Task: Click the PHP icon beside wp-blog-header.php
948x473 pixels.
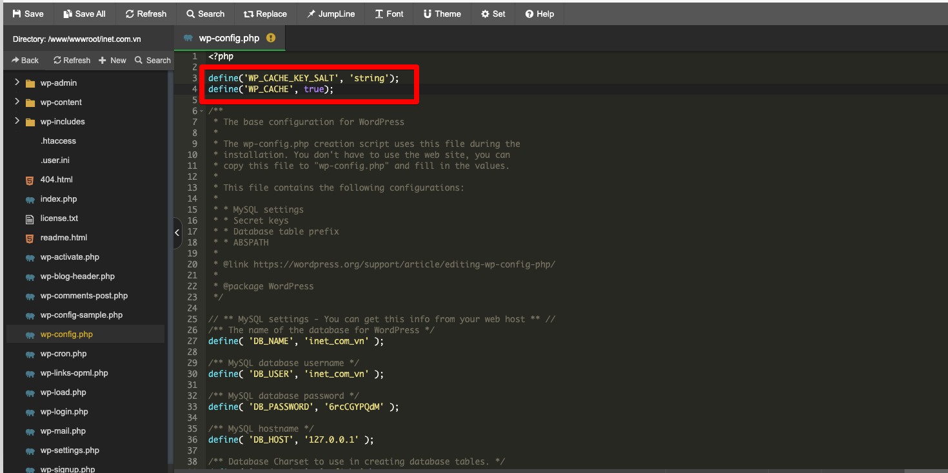Action: 30,276
